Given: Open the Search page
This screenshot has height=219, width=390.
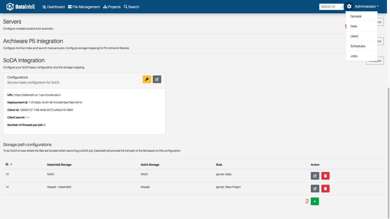Looking at the screenshot, I should 131,7.
